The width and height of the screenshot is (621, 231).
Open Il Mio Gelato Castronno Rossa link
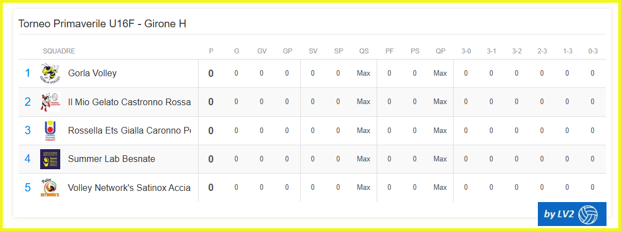[129, 102]
